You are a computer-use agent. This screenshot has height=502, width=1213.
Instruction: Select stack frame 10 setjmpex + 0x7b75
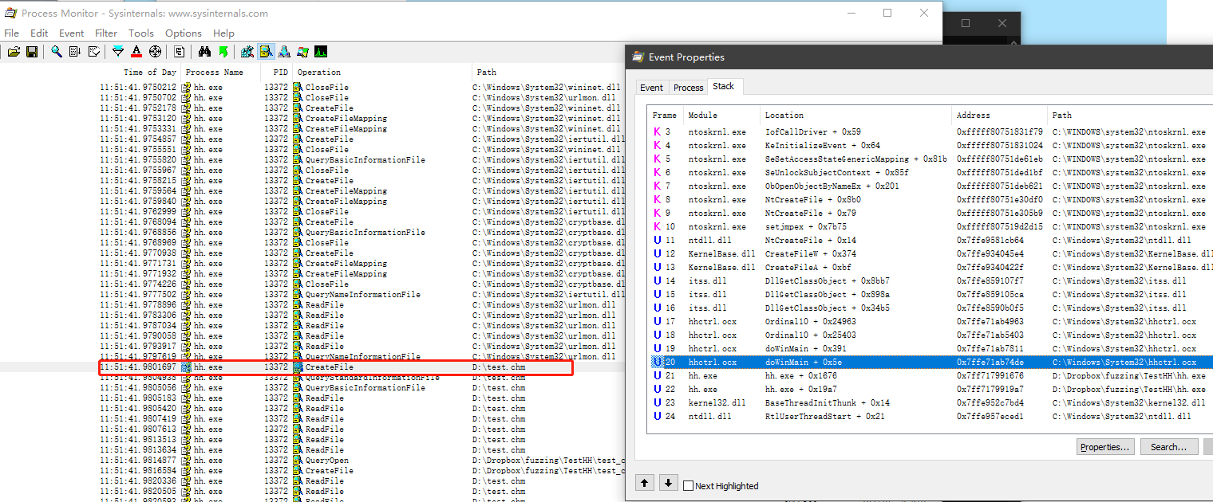point(930,227)
